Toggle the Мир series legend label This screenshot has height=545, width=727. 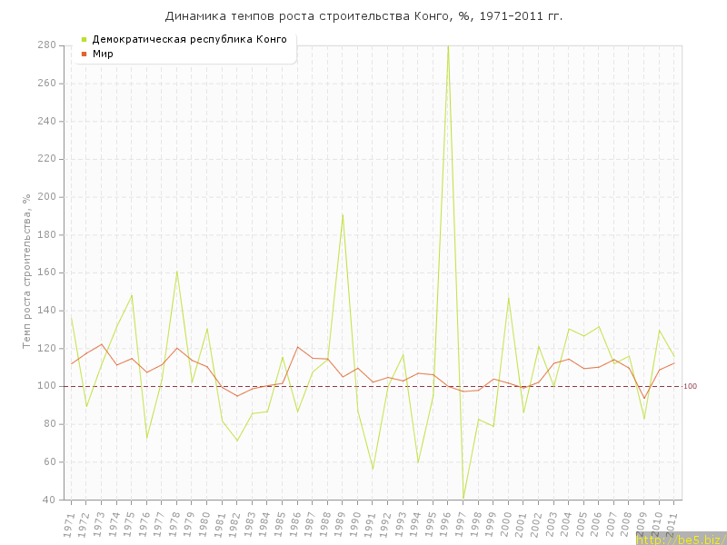point(102,54)
